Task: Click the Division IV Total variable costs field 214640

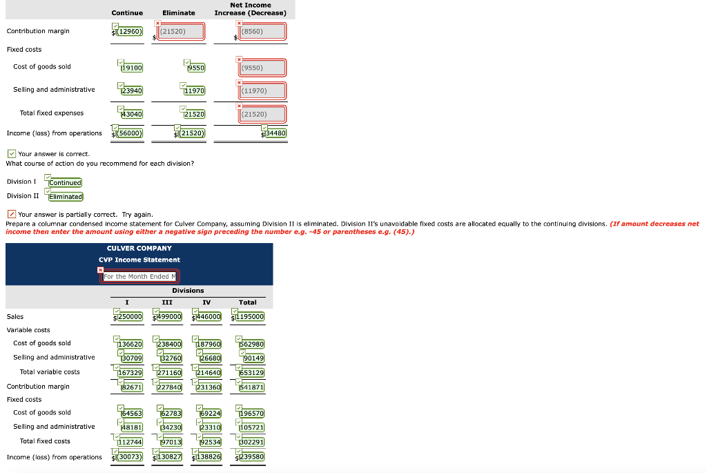Action: click(x=208, y=373)
